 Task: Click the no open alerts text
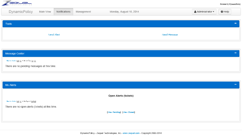tap(31, 107)
